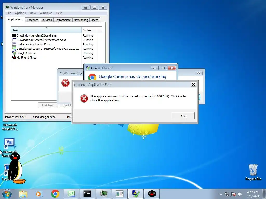
Task: Switch to the Processes tab
Action: [x=32, y=20]
